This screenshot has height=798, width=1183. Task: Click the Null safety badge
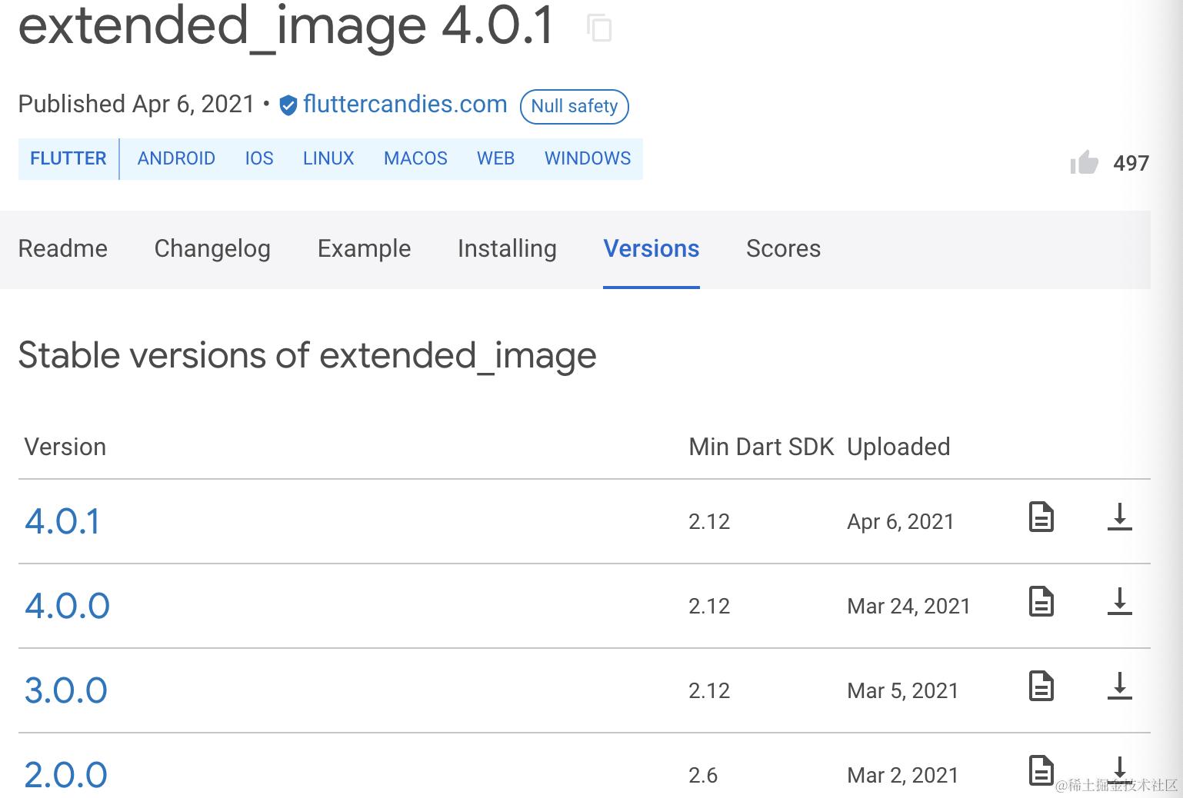pyautogui.click(x=575, y=106)
